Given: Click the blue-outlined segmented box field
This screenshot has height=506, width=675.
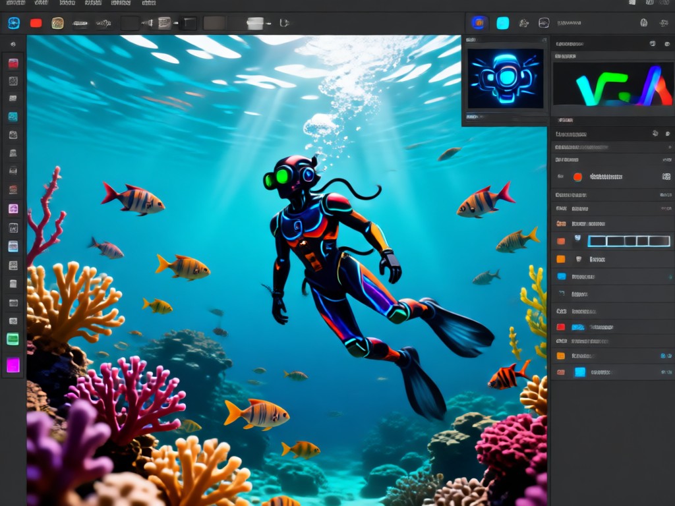Looking at the screenshot, I should tap(629, 241).
